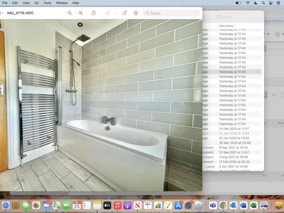This screenshot has height=213, width=284.
Task: Select the row dated 31 Jan 2025 at 13:00
Action: coord(232,138)
